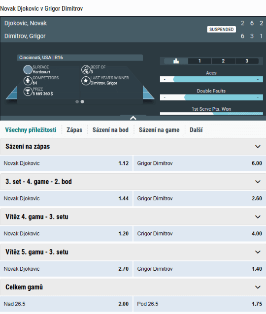
Task: Bet Dimitrov wins 4th game at 4.00
Action: click(x=199, y=233)
